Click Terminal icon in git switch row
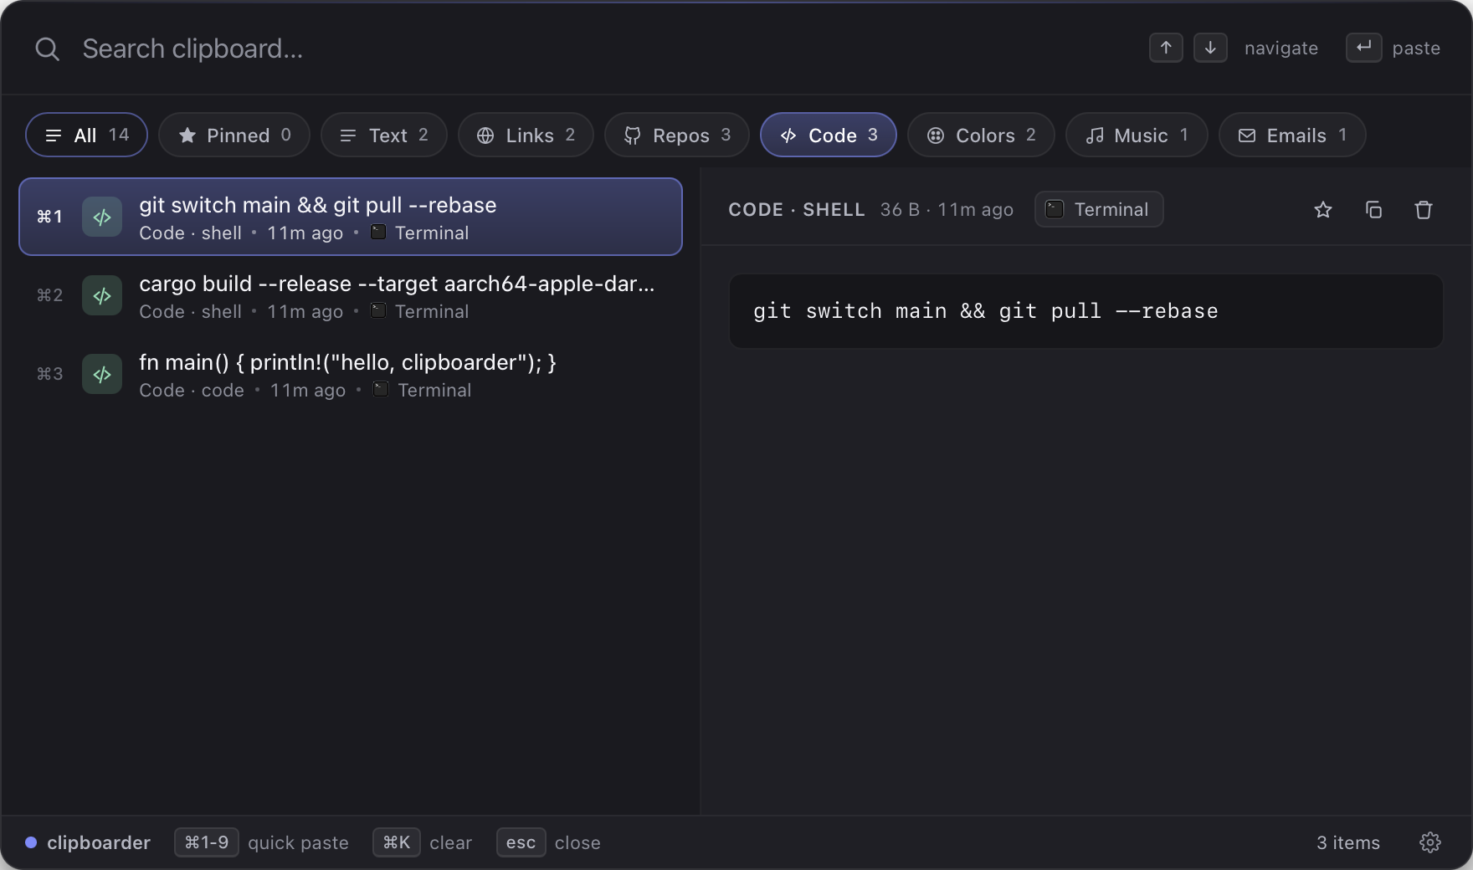This screenshot has height=870, width=1473. click(x=378, y=233)
